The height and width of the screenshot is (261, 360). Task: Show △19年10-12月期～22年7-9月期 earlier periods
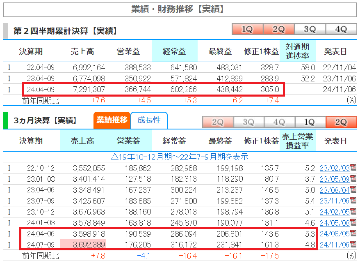click(x=180, y=157)
